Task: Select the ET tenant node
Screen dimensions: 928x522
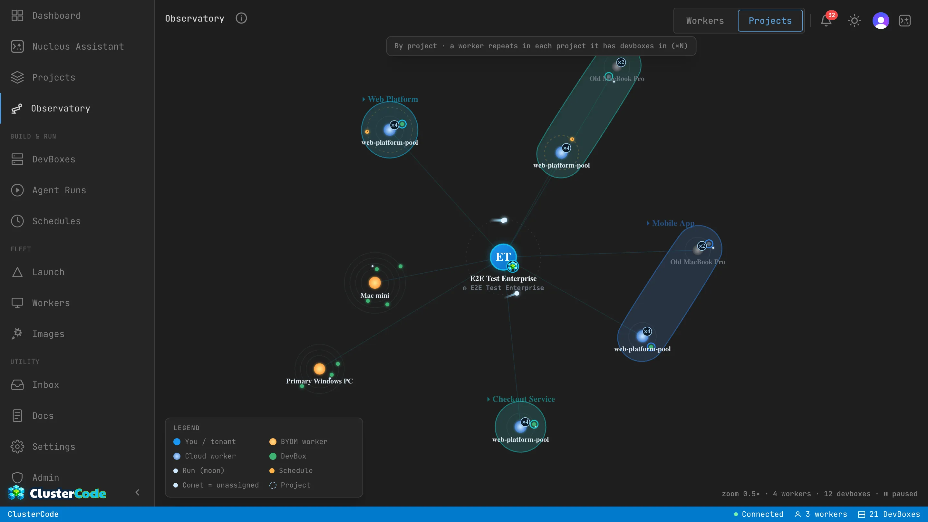Action: tap(503, 257)
